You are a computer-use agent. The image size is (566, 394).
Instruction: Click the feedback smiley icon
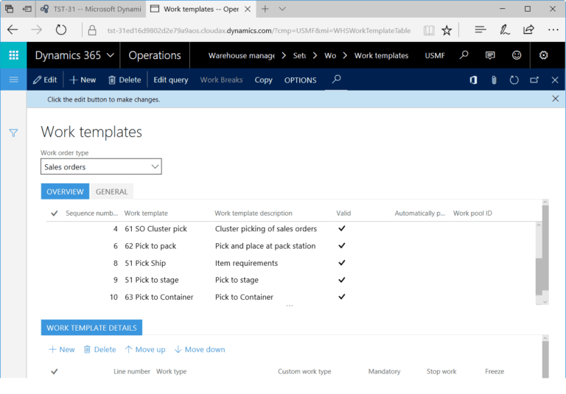pos(517,55)
